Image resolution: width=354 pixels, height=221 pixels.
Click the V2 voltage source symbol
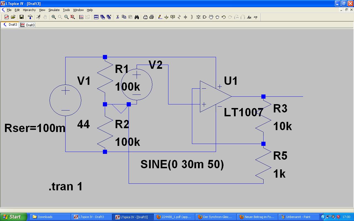[x=137, y=84]
